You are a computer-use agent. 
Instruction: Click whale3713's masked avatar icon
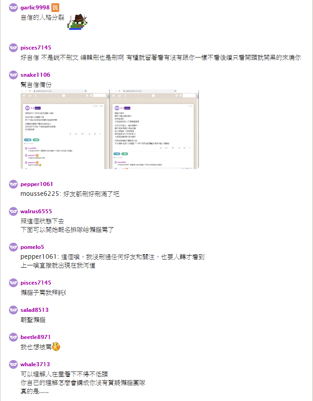point(13,364)
